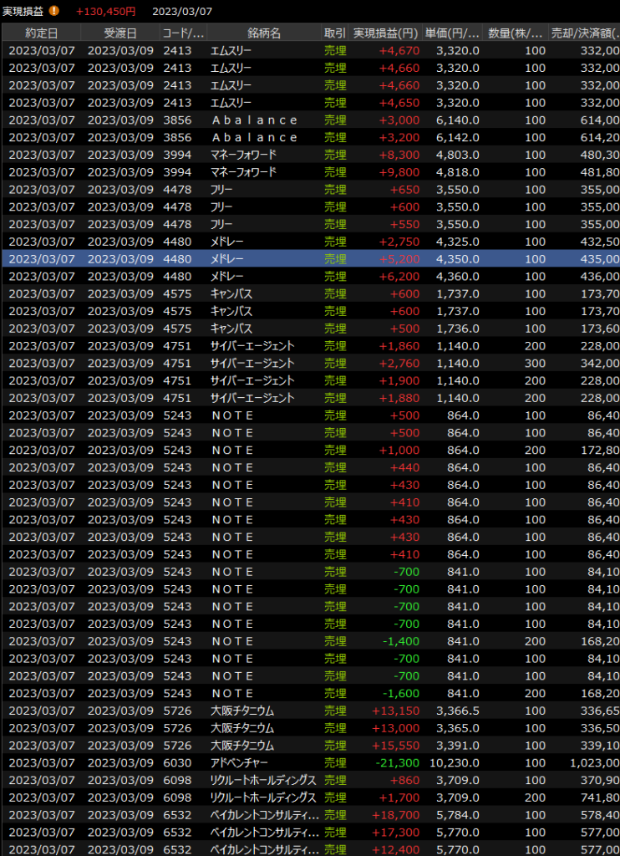Click the コード column header

(x=183, y=33)
